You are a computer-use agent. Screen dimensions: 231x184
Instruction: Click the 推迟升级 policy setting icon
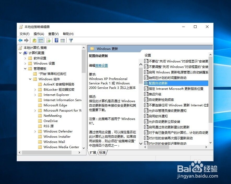[146, 94]
